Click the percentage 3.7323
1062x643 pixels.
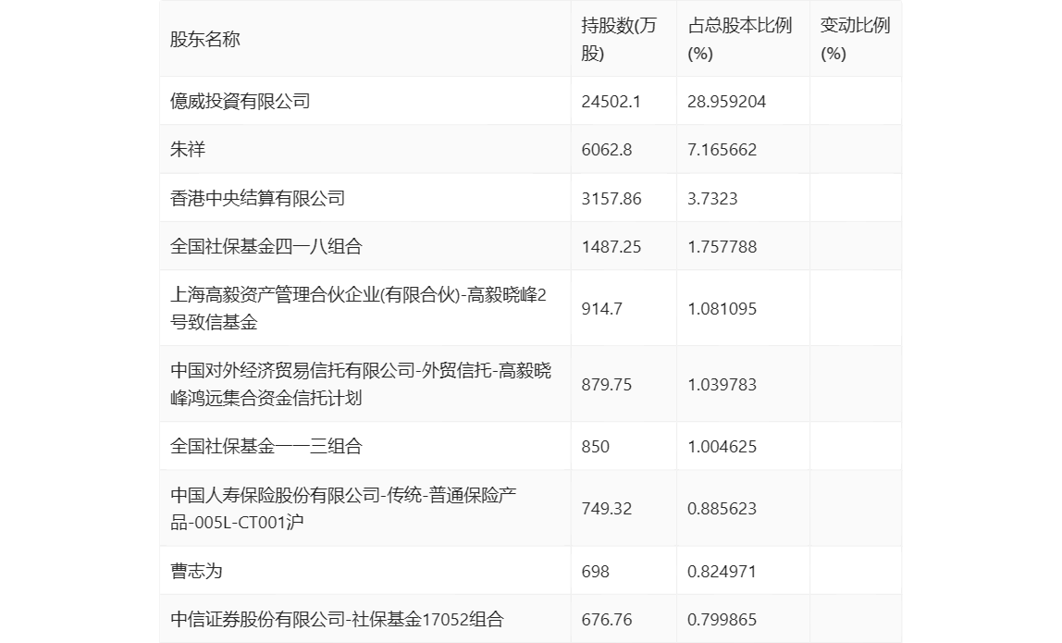point(712,199)
